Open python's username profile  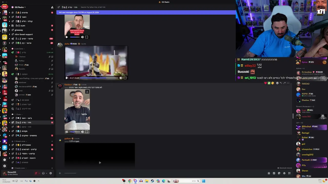[67, 139]
